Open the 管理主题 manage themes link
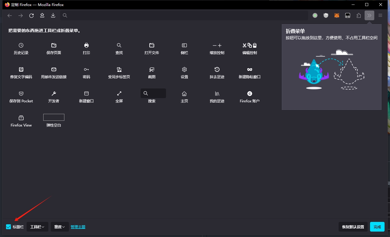Screen dimensions: 390x237 [x=78, y=227]
